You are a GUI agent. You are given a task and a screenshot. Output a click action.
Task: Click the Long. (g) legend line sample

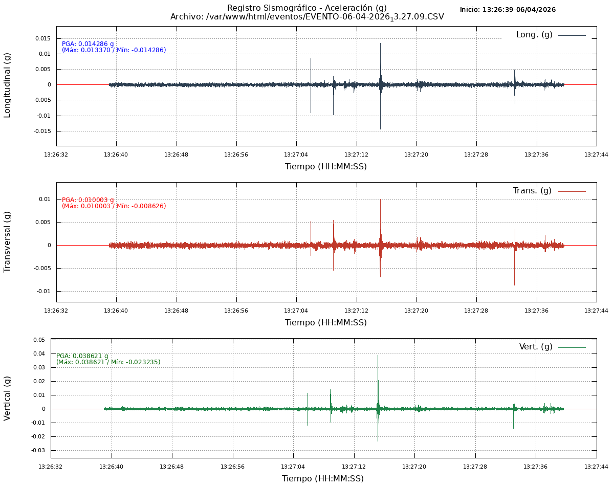572,35
